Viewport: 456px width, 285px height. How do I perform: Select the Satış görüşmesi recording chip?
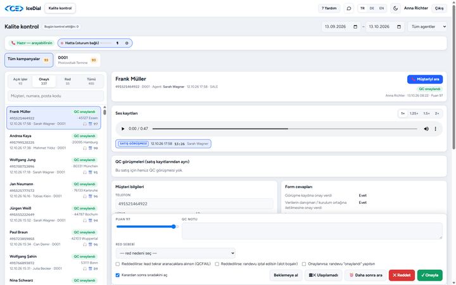click(x=163, y=144)
